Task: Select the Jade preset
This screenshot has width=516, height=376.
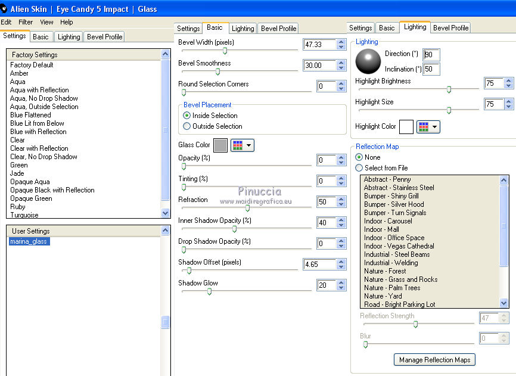Action: point(17,173)
